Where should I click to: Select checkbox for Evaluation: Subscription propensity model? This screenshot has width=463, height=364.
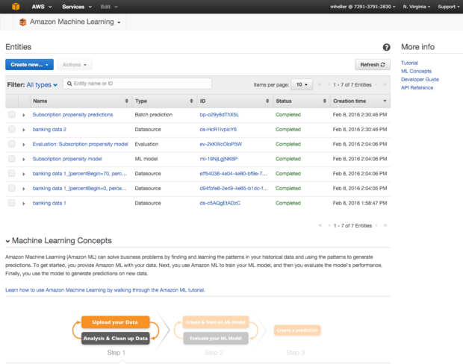point(11,144)
